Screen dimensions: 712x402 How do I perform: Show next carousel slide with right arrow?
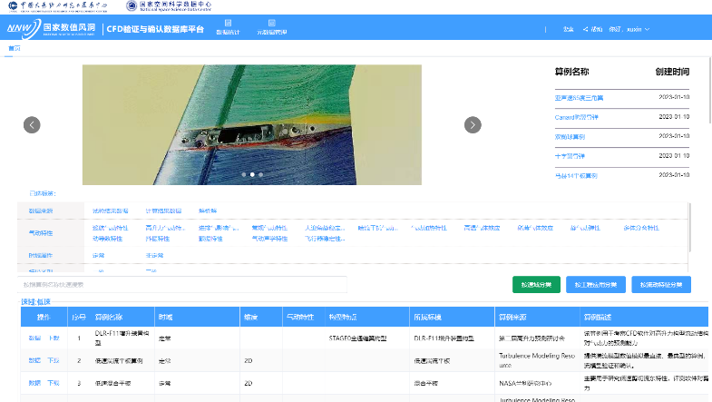tap(473, 125)
